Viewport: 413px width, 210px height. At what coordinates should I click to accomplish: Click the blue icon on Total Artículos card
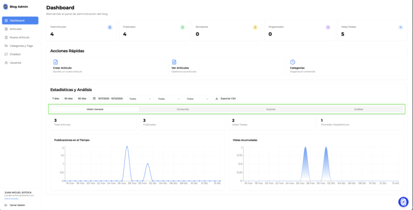pos(110,27)
